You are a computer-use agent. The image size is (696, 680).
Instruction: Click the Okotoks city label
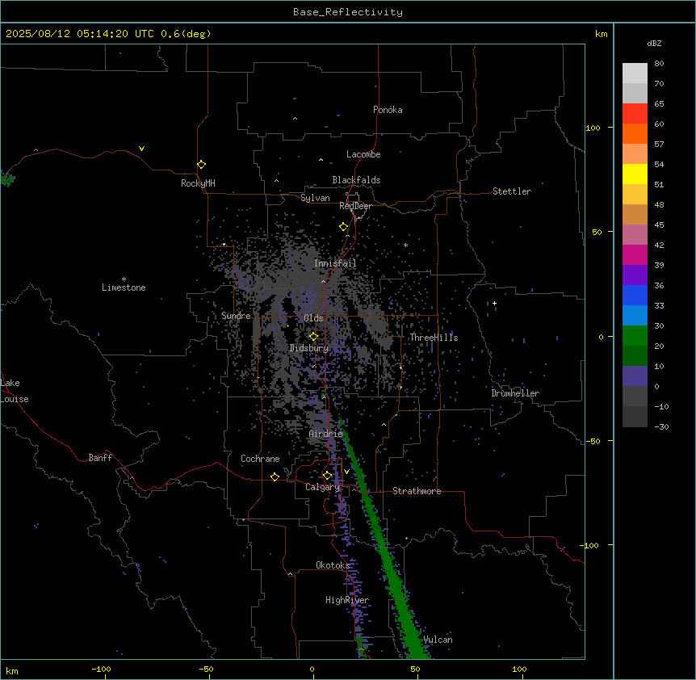(x=333, y=565)
